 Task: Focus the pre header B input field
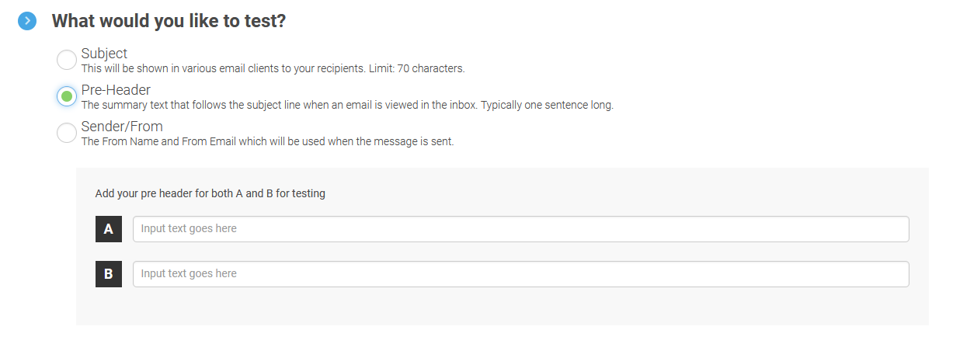click(x=520, y=274)
